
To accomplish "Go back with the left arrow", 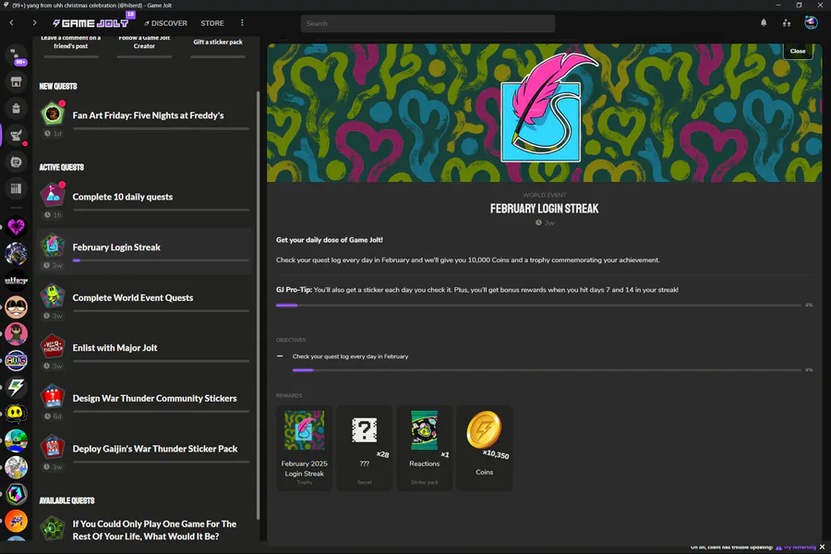I will (11, 23).
